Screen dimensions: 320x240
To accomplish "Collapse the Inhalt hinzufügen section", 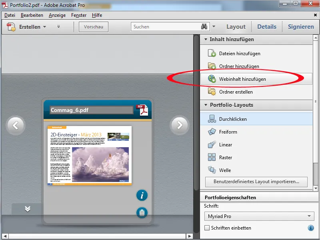I will pyautogui.click(x=206, y=39).
